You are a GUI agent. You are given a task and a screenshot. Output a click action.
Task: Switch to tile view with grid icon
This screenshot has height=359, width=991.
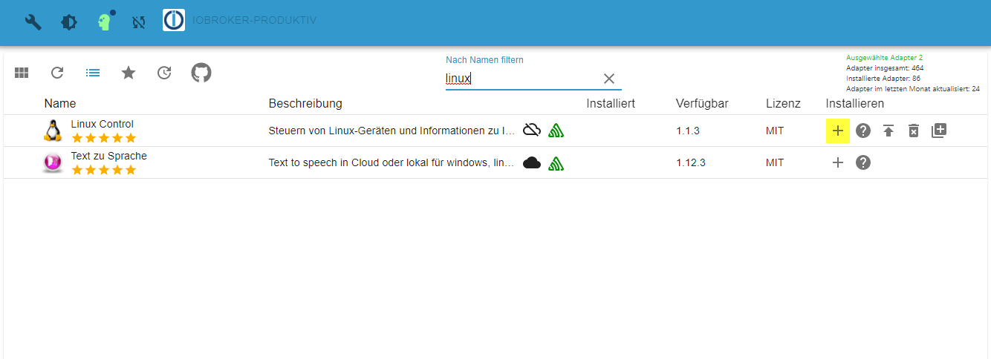pyautogui.click(x=22, y=73)
